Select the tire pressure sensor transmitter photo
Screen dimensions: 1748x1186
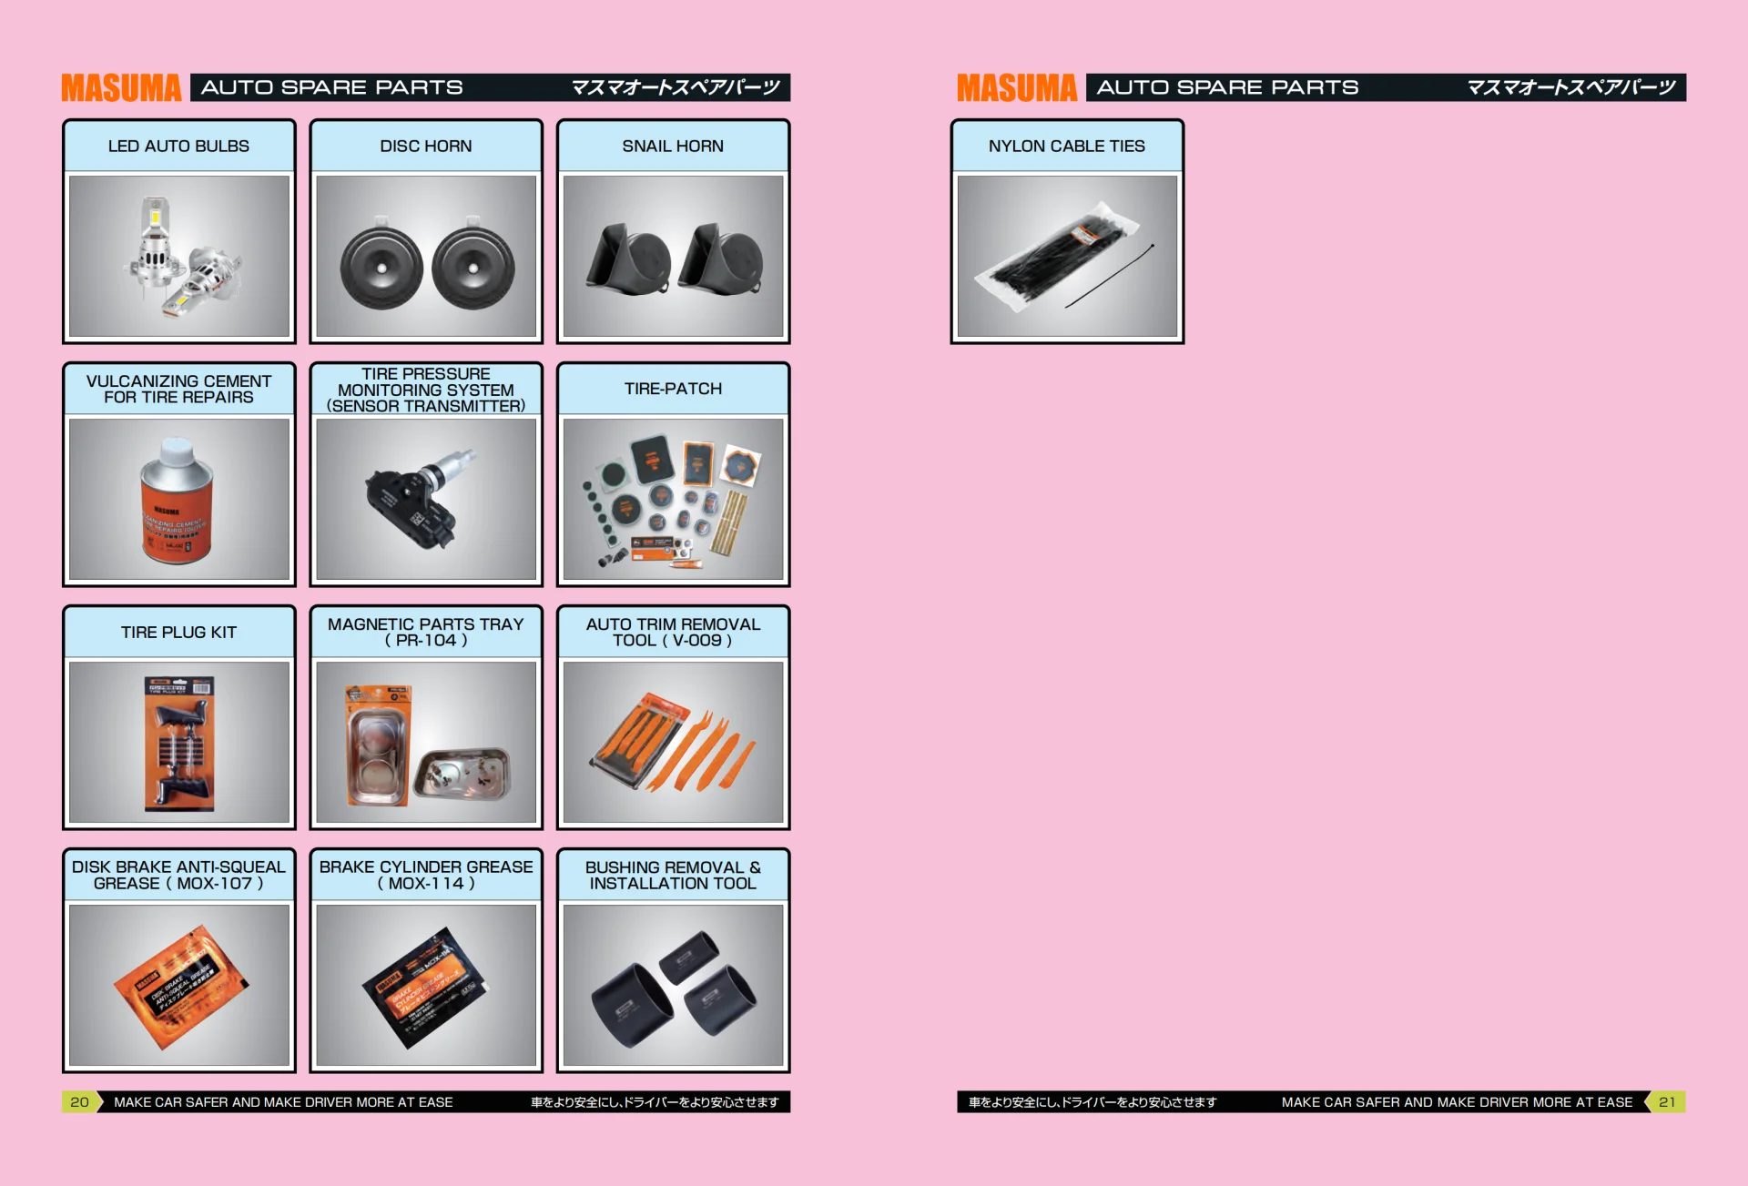(426, 499)
